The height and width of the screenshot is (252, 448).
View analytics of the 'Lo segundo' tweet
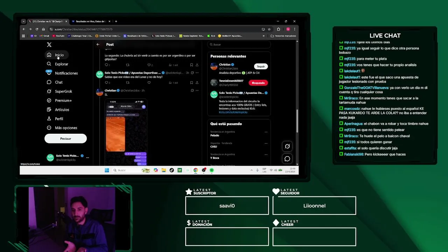click(173, 65)
